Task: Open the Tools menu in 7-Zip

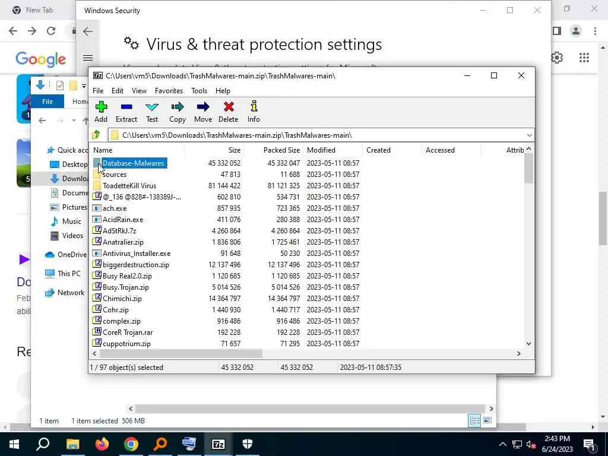Action: tap(199, 91)
